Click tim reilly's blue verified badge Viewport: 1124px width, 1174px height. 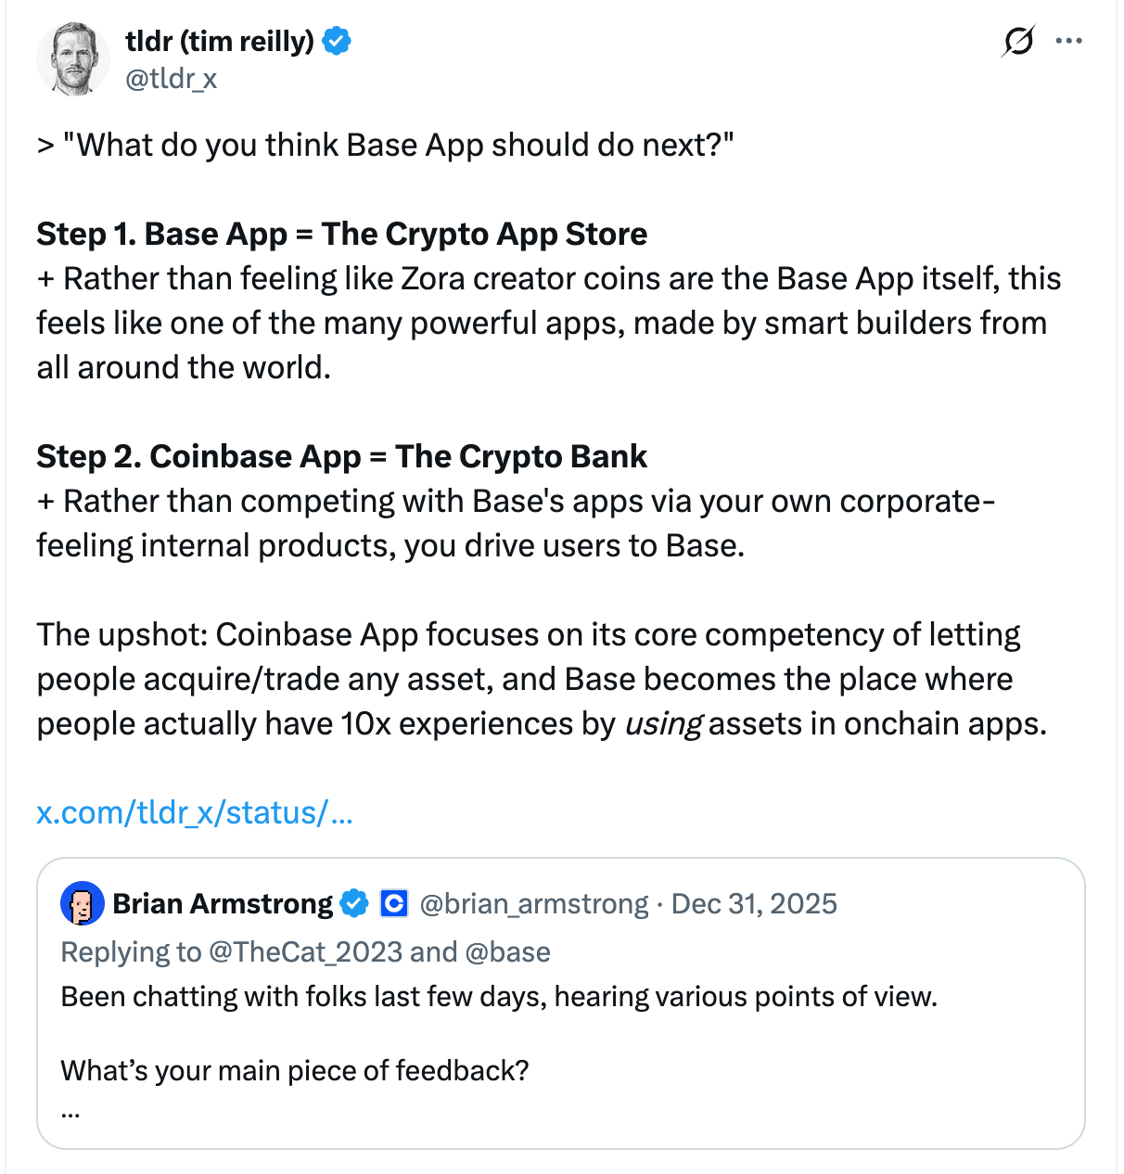click(x=336, y=42)
